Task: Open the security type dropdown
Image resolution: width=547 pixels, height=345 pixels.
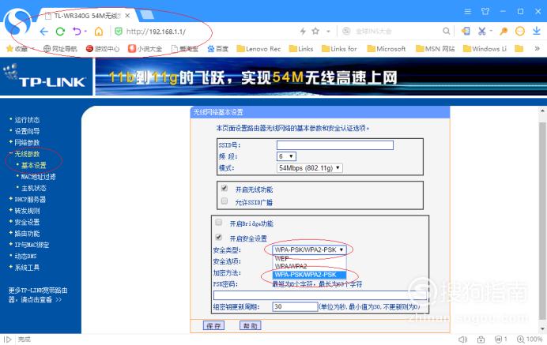Action: pyautogui.click(x=309, y=249)
